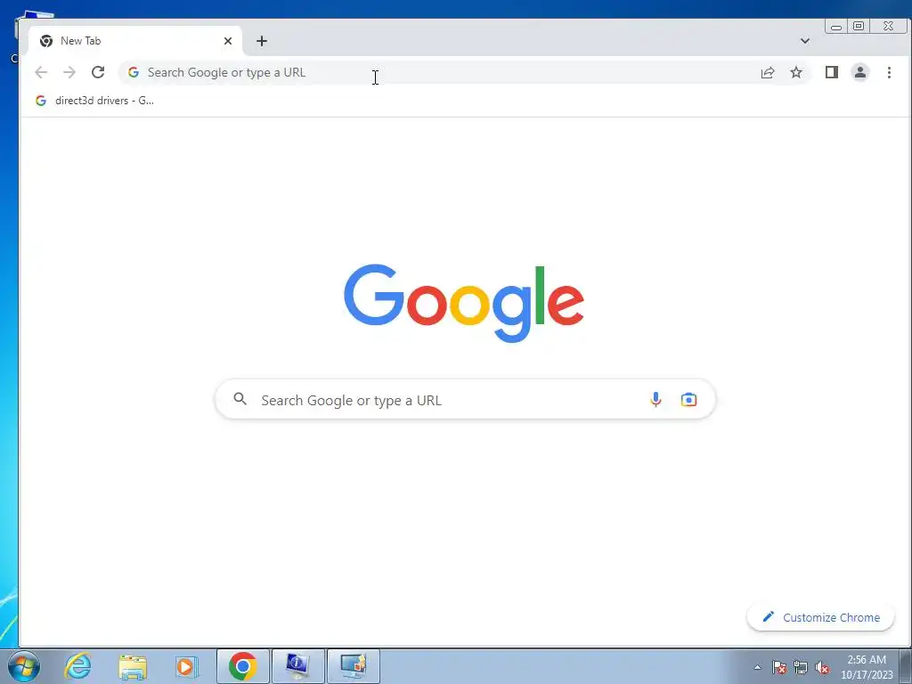Open the system information taskbar app
This screenshot has height=684, width=912.
coord(297,666)
